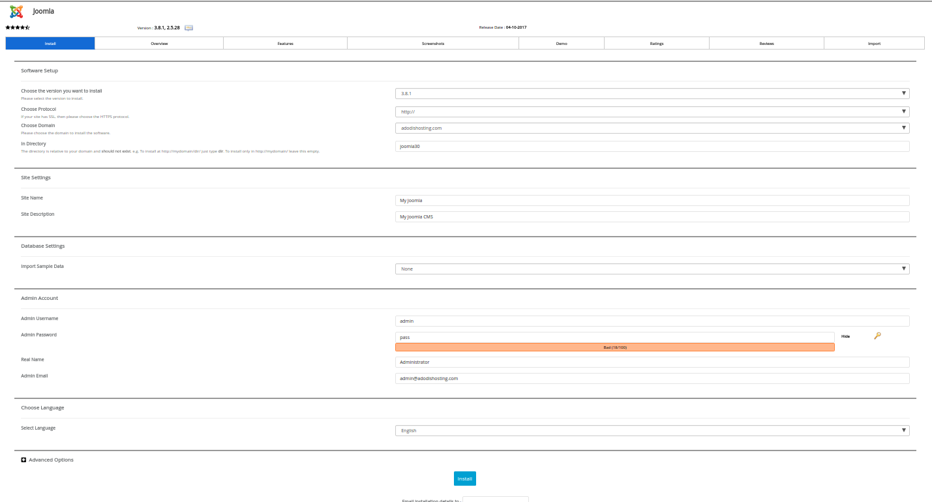Open the Choose Domain dropdown
Screen dimensions: 932x502
coord(652,128)
